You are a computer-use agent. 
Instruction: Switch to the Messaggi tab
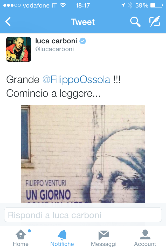pos(103,238)
